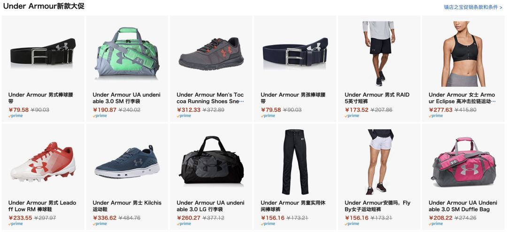Open the 'Under Armour安德玛, Fly By女子运动短裤' title
This screenshot has height=232, width=507.
(x=377, y=206)
